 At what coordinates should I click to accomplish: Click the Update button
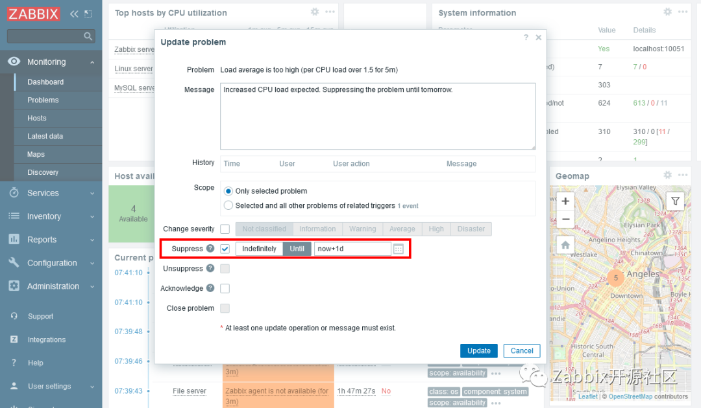point(479,350)
